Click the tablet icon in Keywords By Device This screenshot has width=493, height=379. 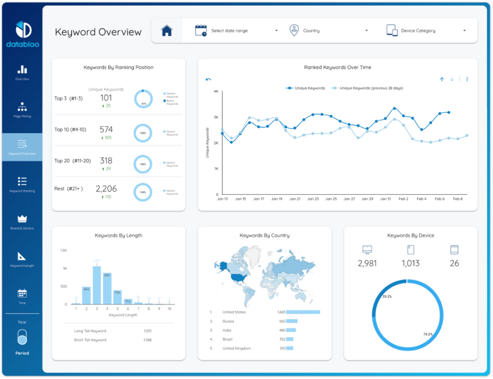click(x=454, y=250)
